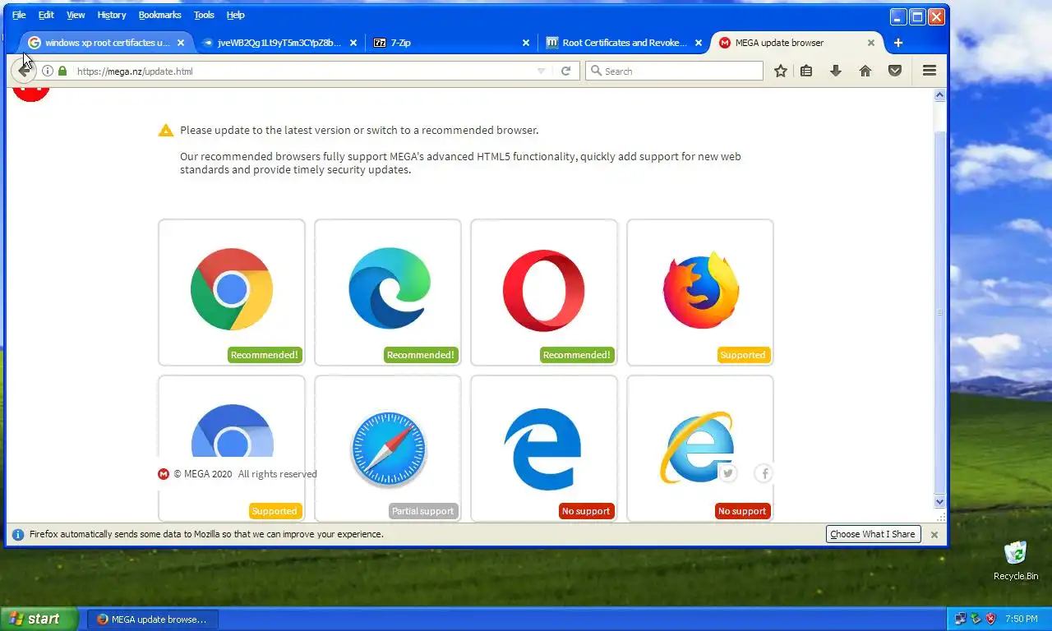Open the Twitter share icon
Screen dimensions: 1052x631
click(x=727, y=473)
